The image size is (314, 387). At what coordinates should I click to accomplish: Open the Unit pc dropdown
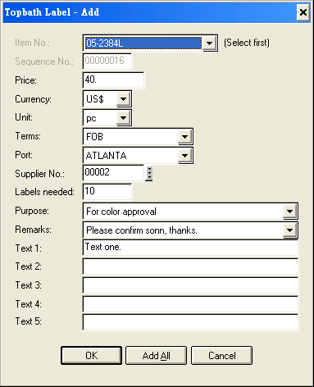coord(123,118)
